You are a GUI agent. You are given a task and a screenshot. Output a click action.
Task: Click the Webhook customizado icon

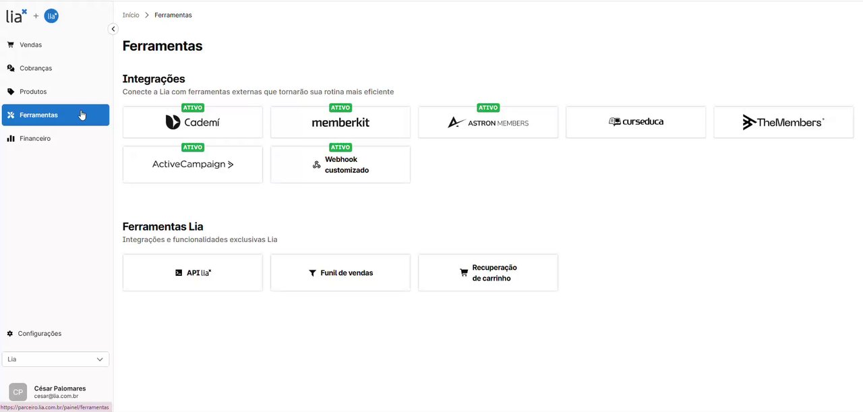tap(316, 165)
